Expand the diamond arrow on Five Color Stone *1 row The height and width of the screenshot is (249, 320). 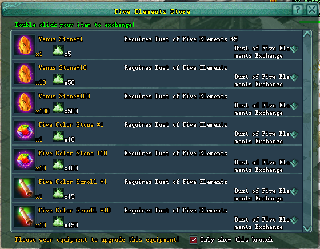point(294,135)
